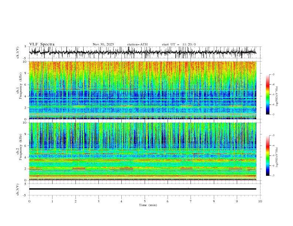Screen dimensions: 293x226
Task: Click the "-3" tick on ch.2 colorbar
Action: [x=273, y=136]
